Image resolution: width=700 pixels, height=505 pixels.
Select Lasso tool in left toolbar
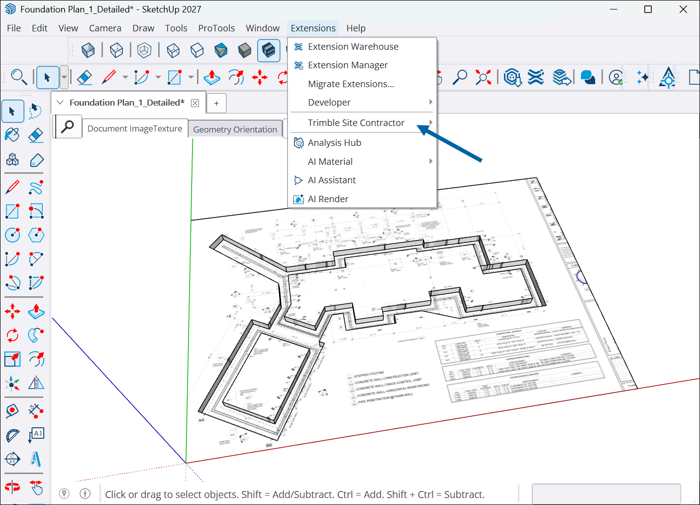click(x=35, y=111)
